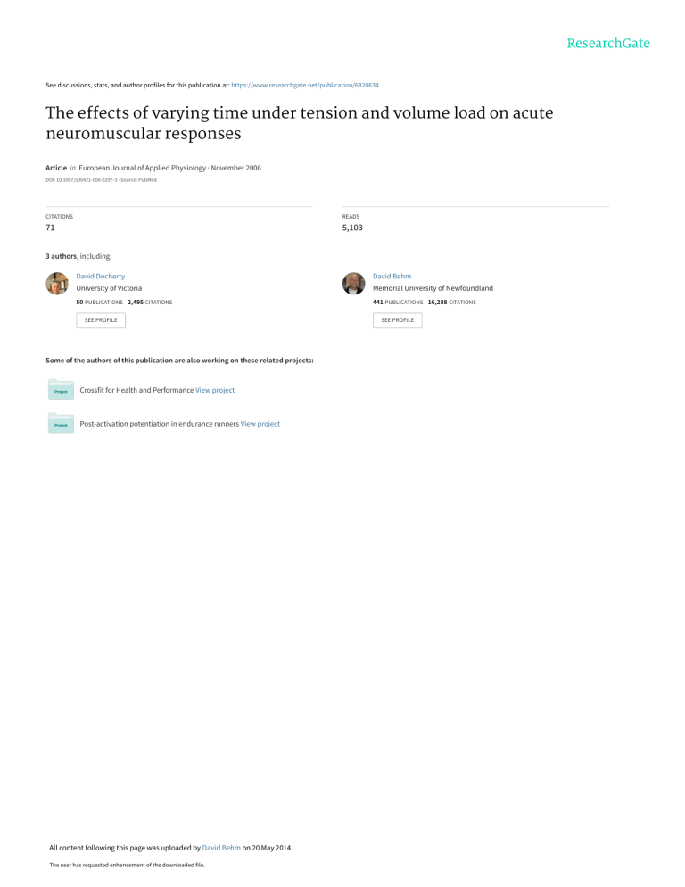The height and width of the screenshot is (887, 685).
Task: View project for Post-activation potentiation in runners
Action: point(260,424)
